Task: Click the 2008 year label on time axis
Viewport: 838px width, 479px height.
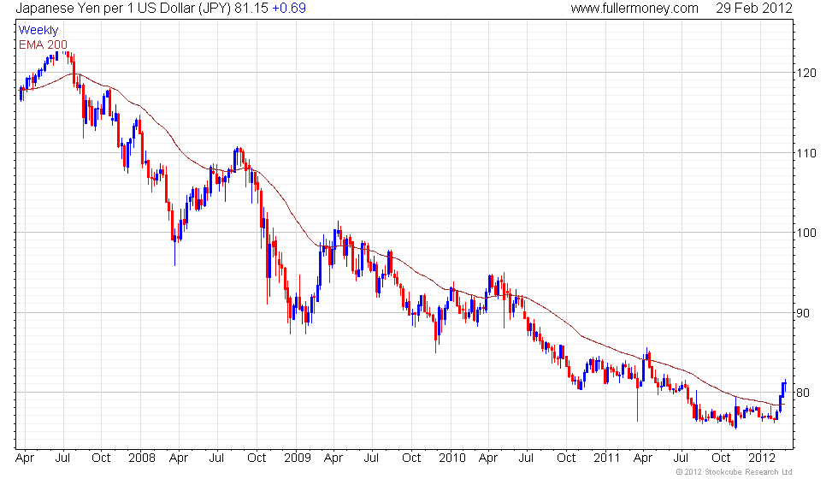Action: pos(142,458)
